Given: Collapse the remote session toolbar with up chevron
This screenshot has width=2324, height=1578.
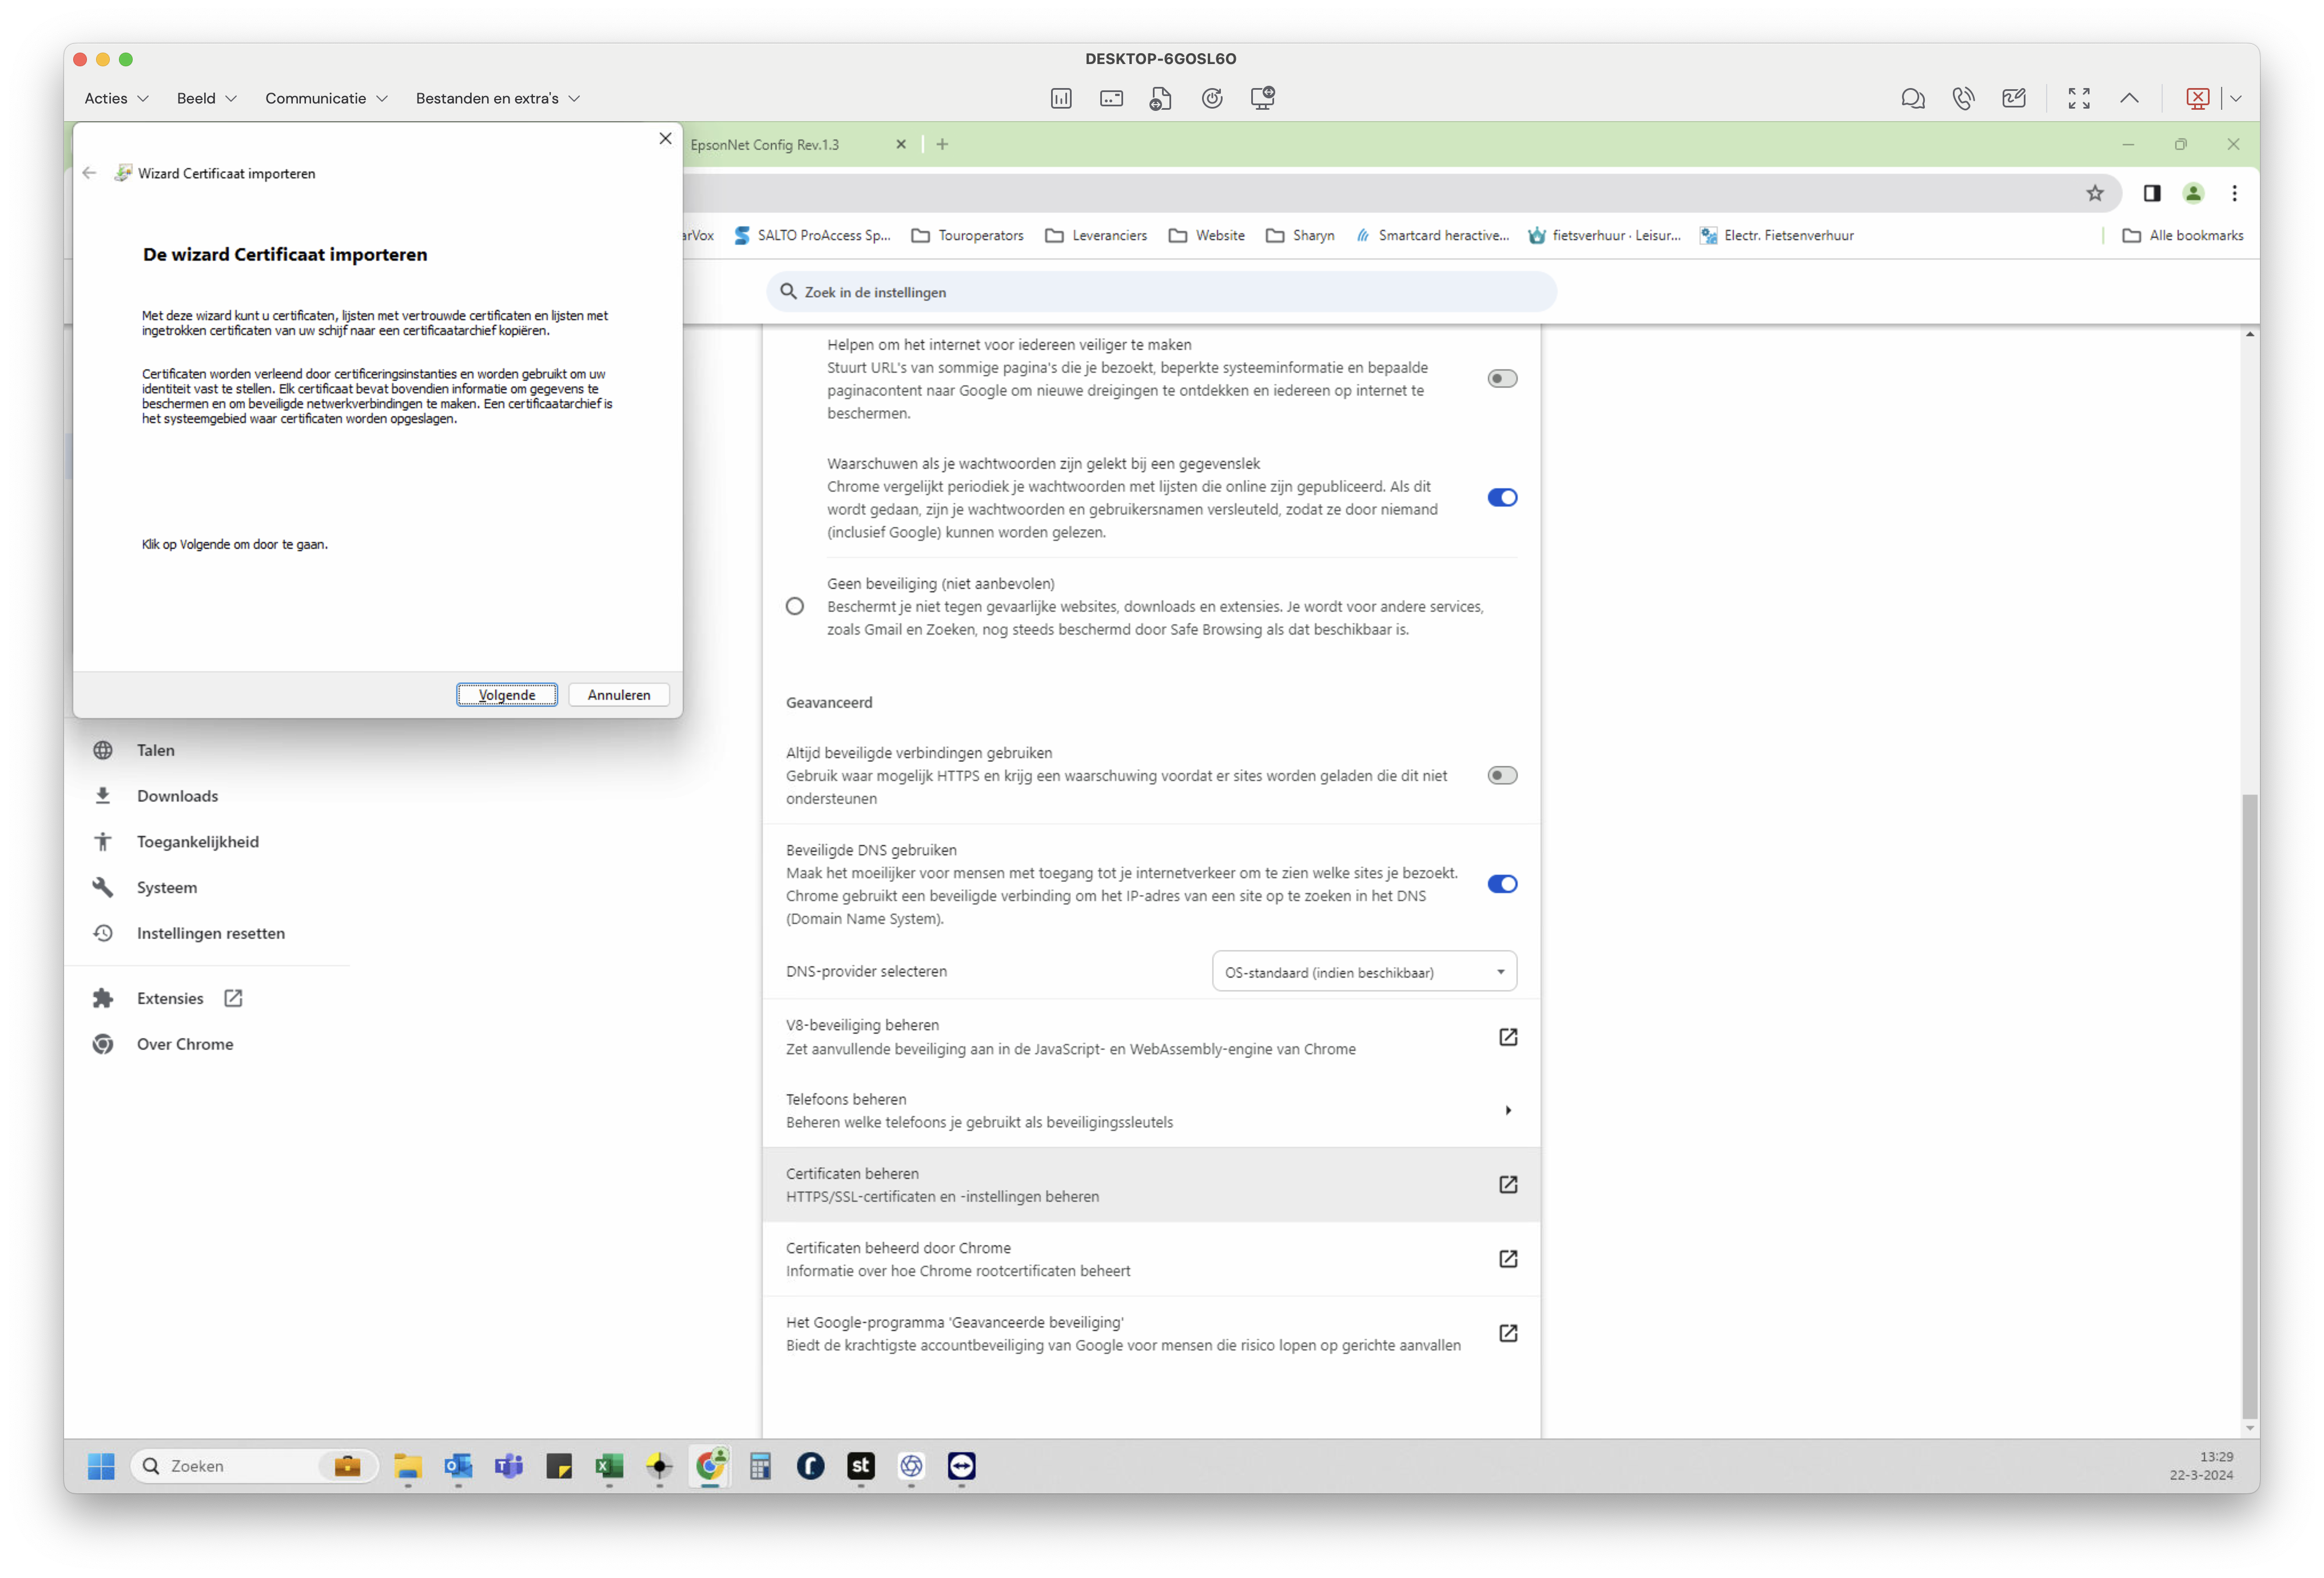Looking at the screenshot, I should 2130,98.
